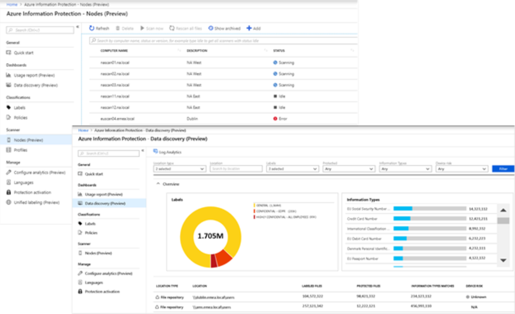Open Profiles in the Nodes window sidebar
The image size is (515, 314).
(21, 150)
